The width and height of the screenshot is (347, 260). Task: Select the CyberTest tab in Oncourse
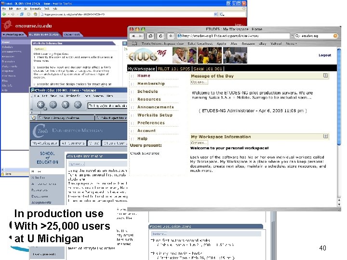[72, 35]
